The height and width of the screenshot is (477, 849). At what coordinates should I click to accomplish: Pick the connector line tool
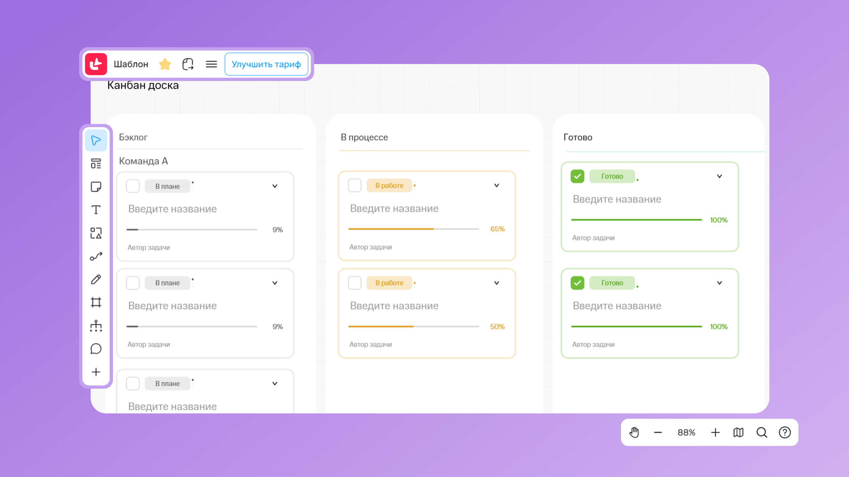pyautogui.click(x=96, y=256)
